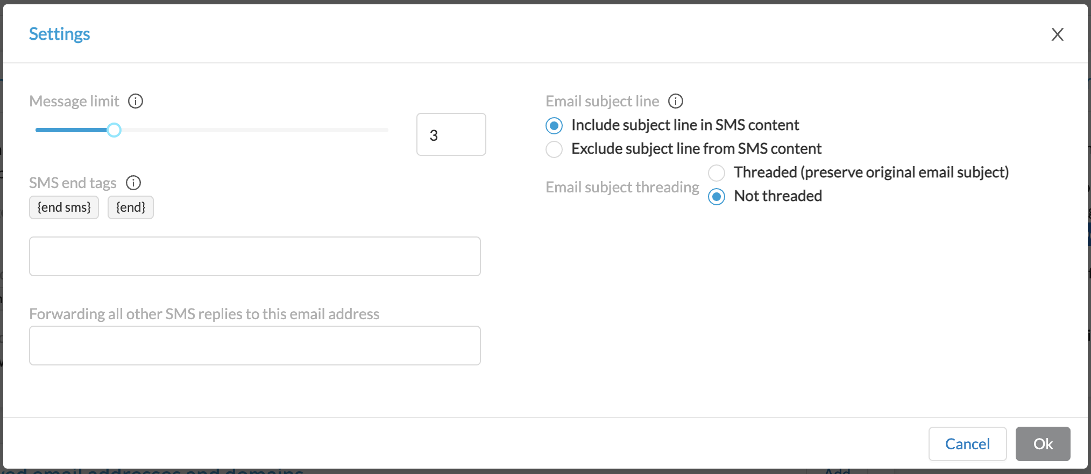
Task: Click the Ok button
Action: click(1043, 444)
